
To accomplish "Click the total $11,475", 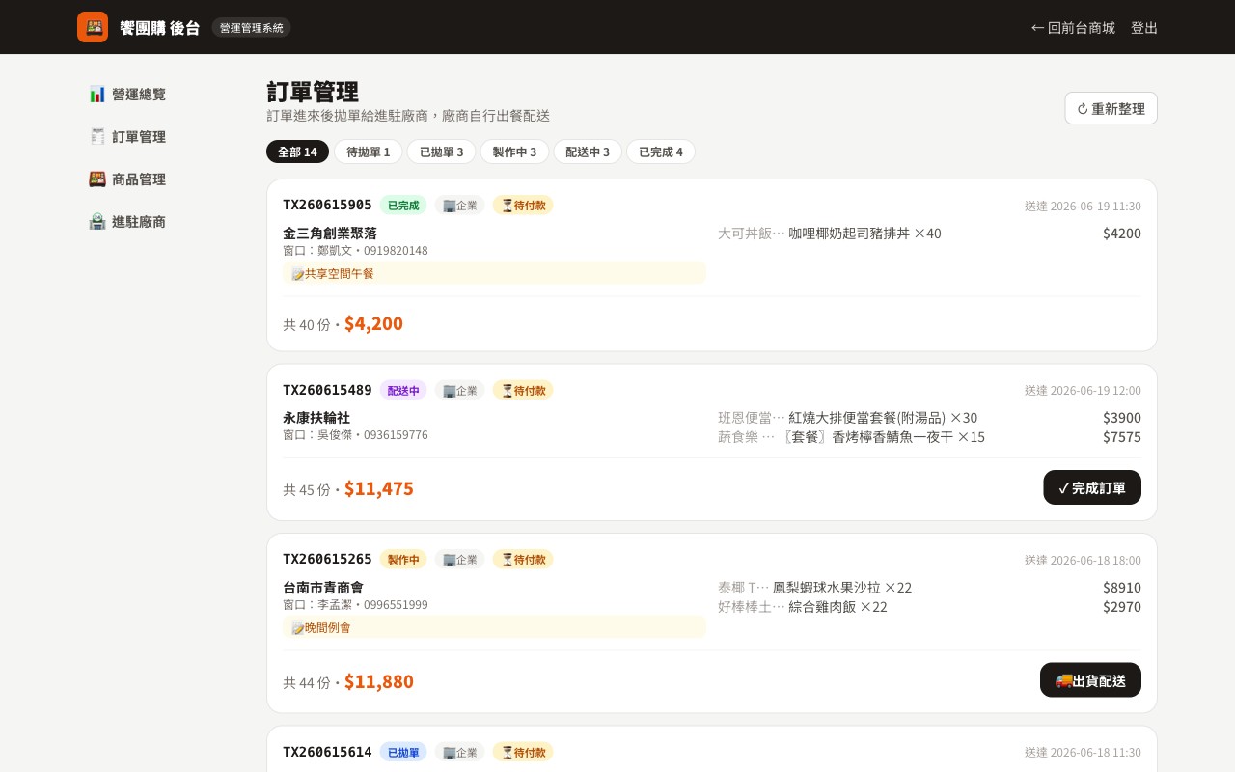I will coord(379,488).
